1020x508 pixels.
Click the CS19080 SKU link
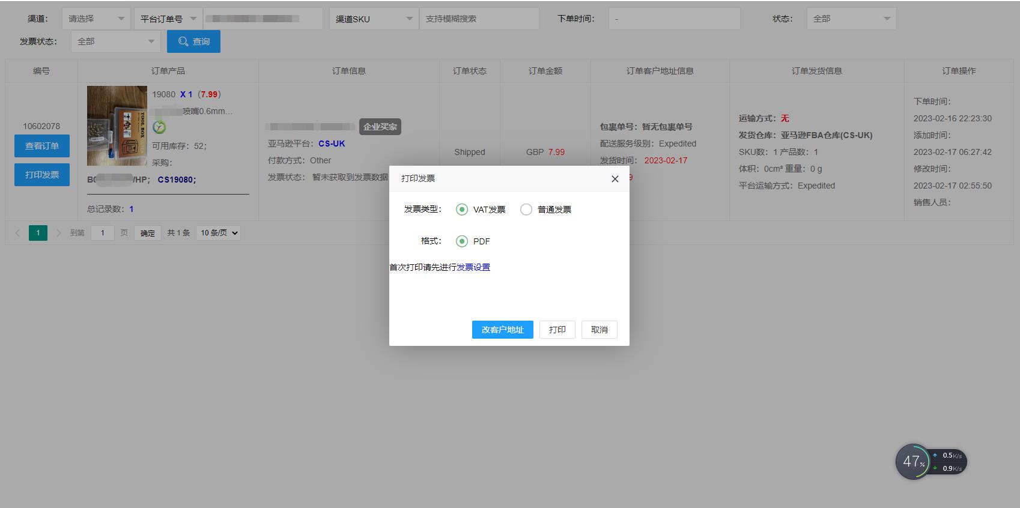coord(177,180)
